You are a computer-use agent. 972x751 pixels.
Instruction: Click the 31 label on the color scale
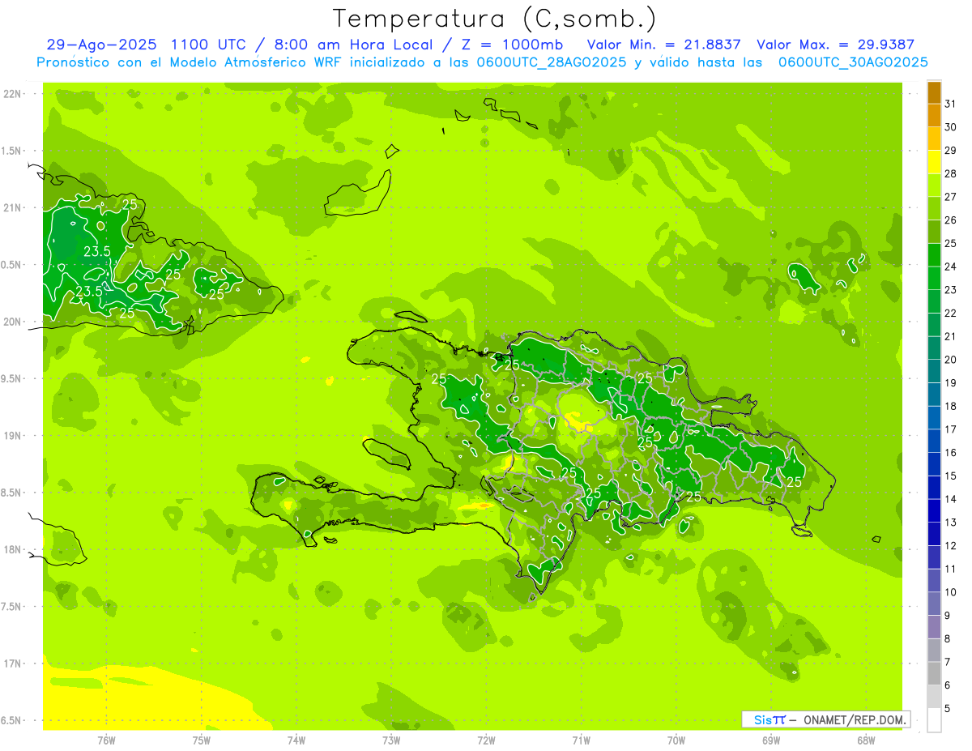click(951, 104)
